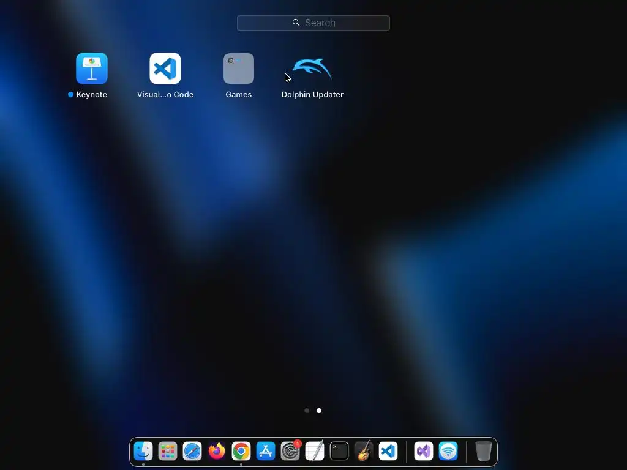The width and height of the screenshot is (627, 470).
Task: Launch Firefox from the Dock
Action: click(x=217, y=451)
